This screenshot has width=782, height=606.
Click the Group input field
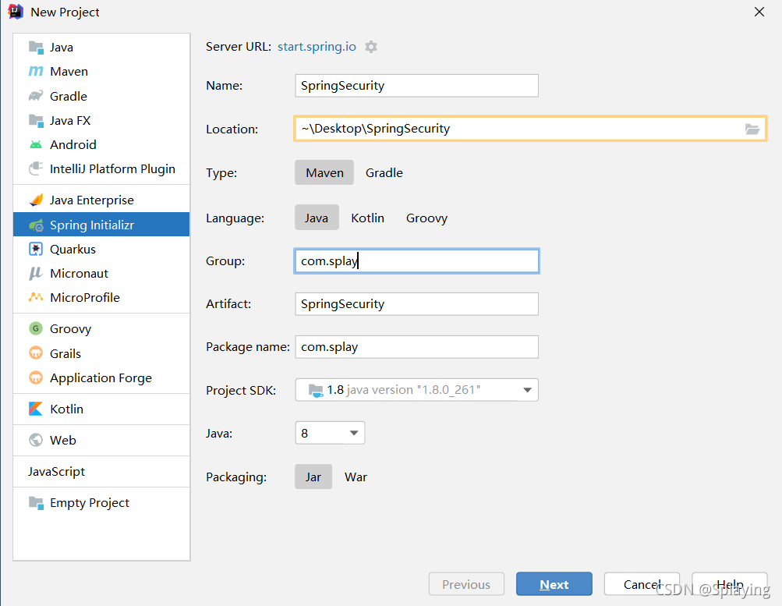416,260
